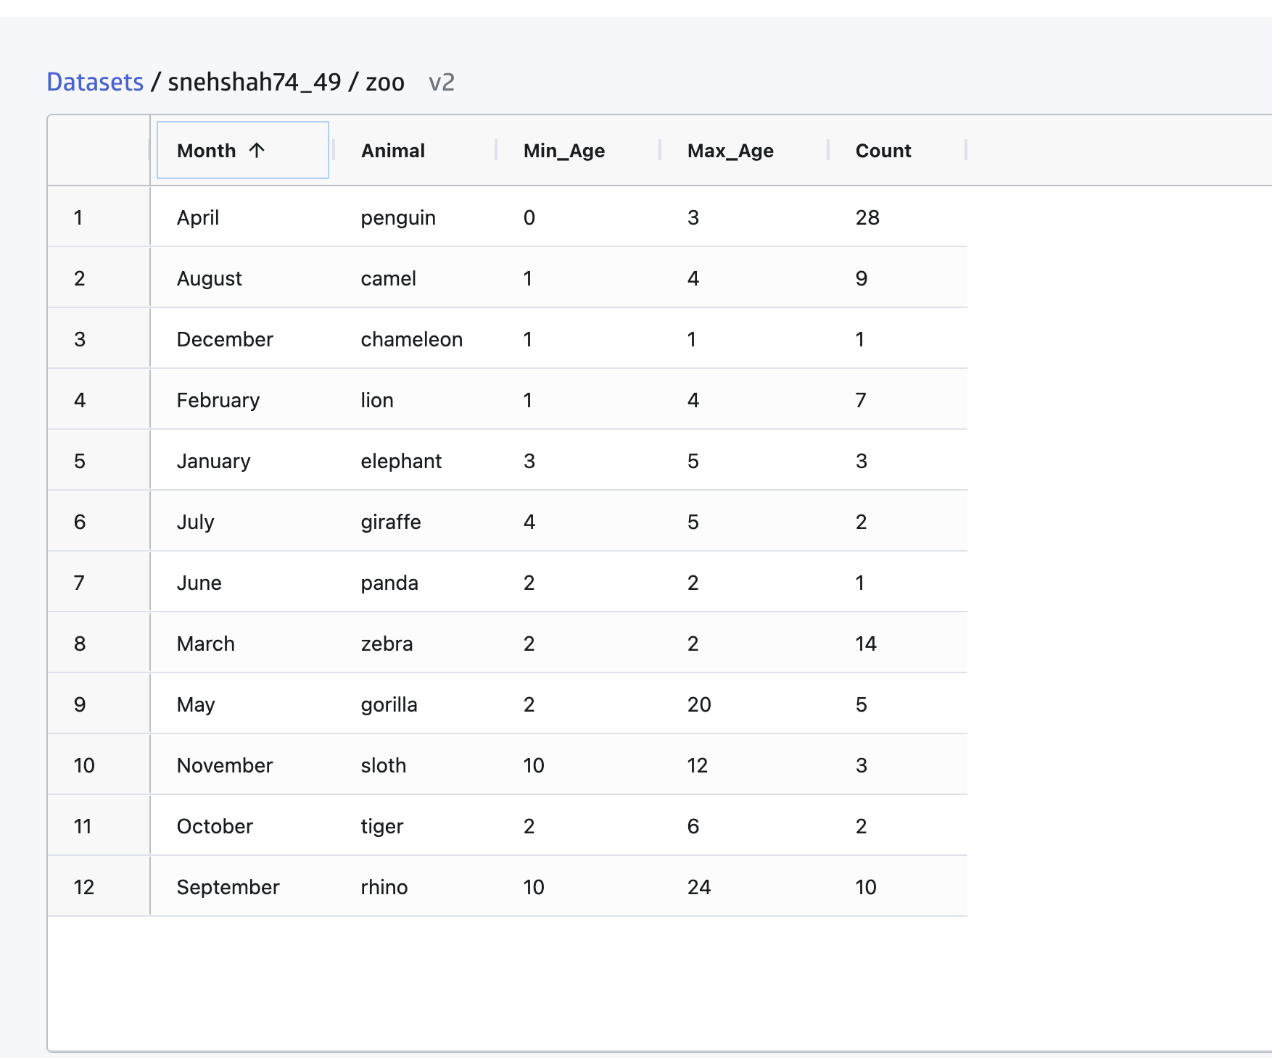Sort by the Count column header
The image size is (1272, 1058).
[x=883, y=151]
